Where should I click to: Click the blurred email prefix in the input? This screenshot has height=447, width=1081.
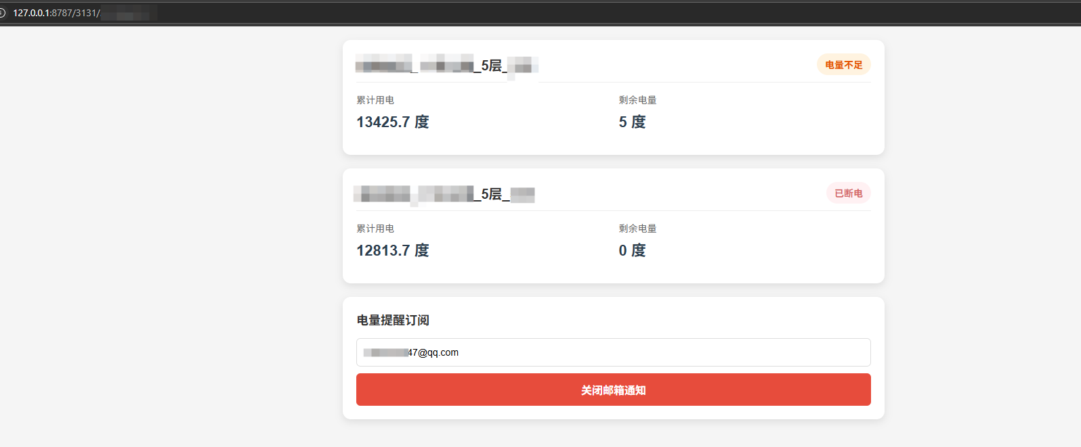coord(385,352)
